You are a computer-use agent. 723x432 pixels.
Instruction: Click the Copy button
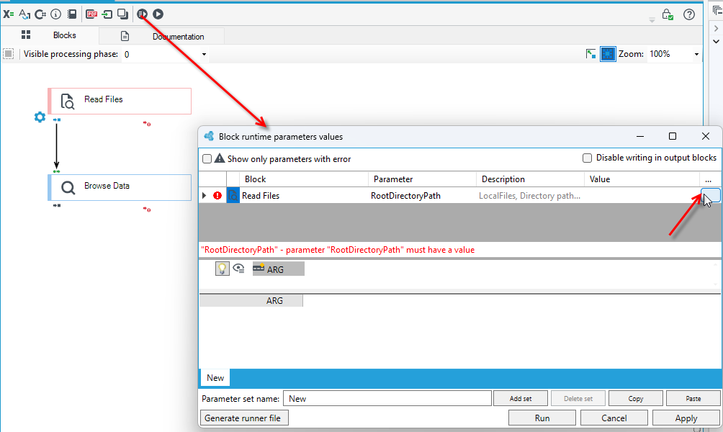pos(636,398)
